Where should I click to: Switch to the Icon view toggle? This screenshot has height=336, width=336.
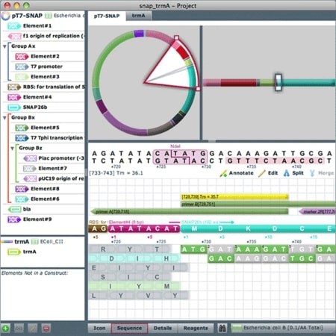click(99, 329)
